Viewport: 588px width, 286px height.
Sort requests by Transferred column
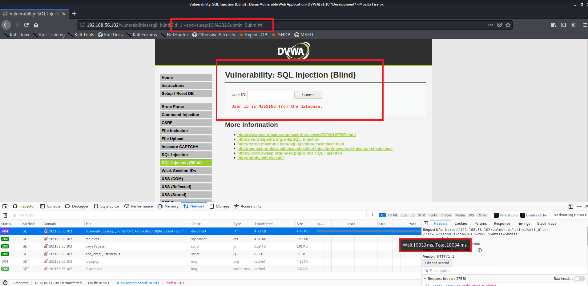tap(274, 224)
